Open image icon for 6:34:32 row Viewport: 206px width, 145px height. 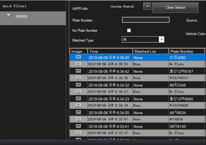tap(78, 85)
